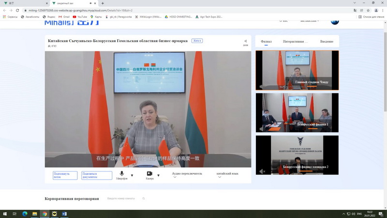Select the Белорусский филиал площадка 2 thumbnail

tap(297, 155)
